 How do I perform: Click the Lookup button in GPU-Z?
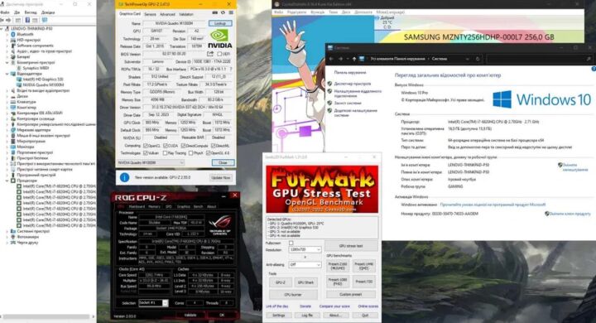point(220,23)
